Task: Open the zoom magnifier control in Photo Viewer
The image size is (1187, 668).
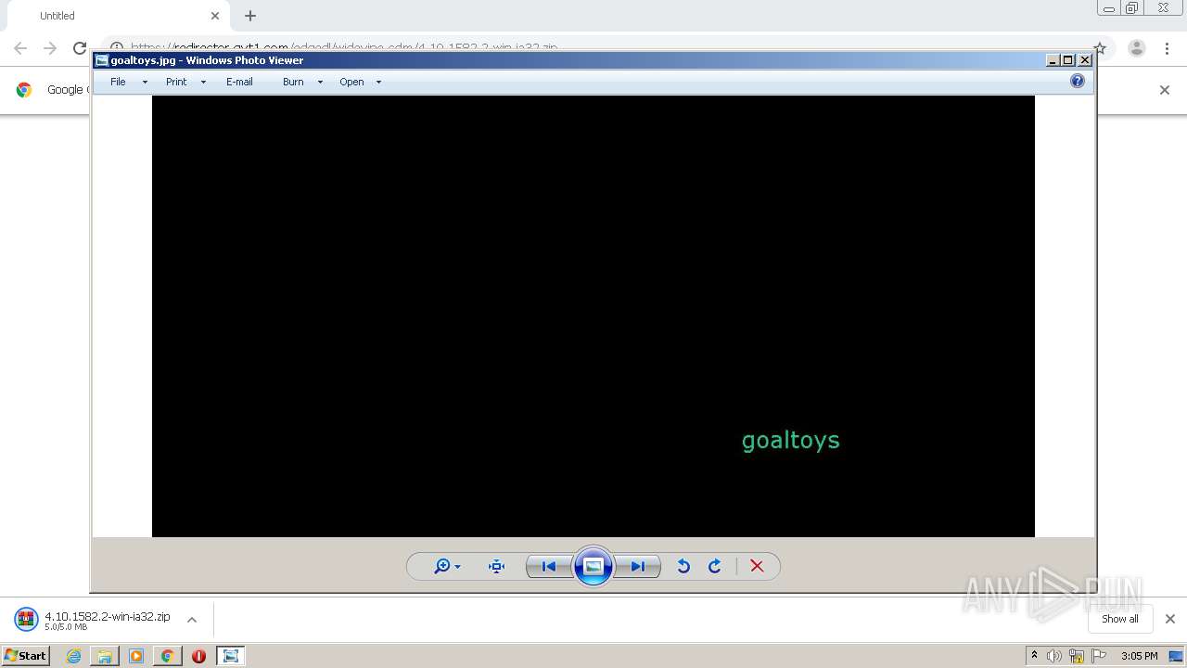Action: [x=442, y=566]
